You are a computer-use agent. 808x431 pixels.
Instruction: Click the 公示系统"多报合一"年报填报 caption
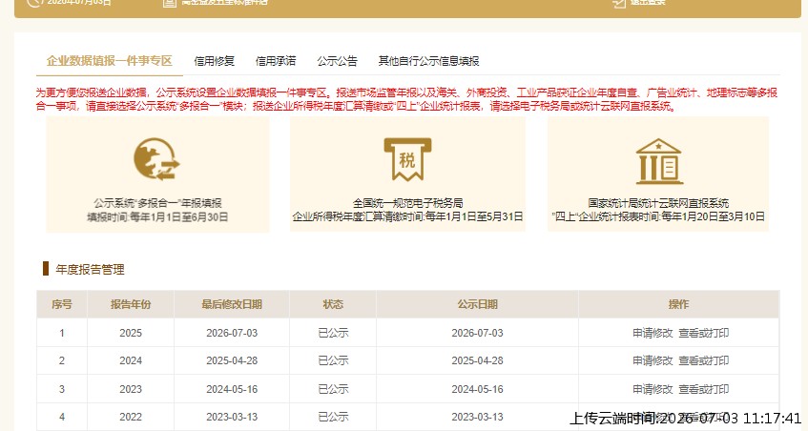pos(157,203)
